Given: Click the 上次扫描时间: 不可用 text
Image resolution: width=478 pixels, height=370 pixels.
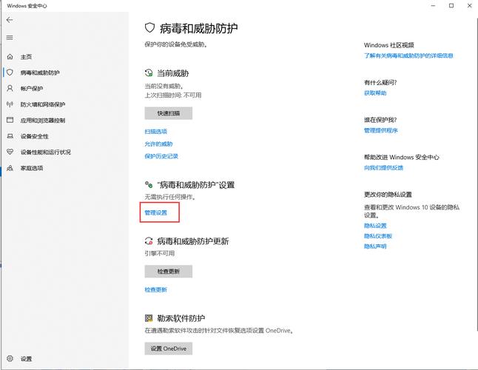Looking at the screenshot, I should pyautogui.click(x=173, y=95).
